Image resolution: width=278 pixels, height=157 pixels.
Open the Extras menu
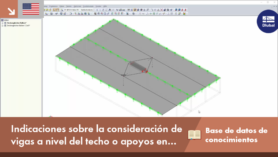point(62,6)
